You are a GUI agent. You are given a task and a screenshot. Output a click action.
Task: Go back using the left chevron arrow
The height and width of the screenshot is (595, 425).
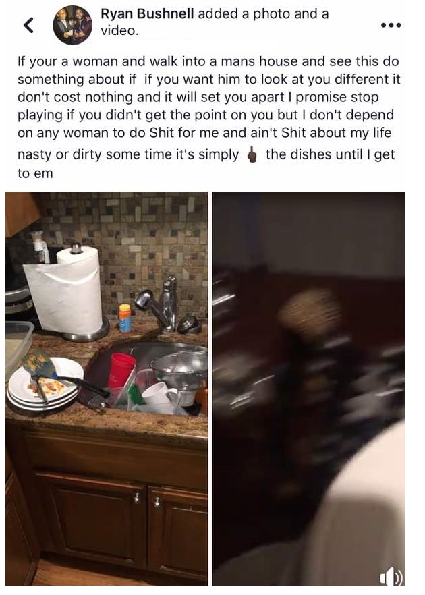[28, 25]
